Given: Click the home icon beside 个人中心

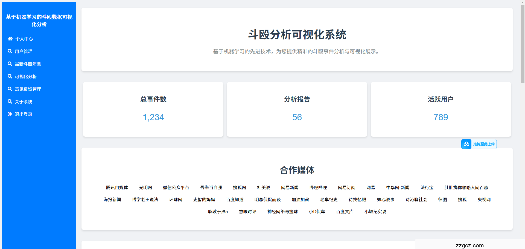Looking at the screenshot, I should click(x=10, y=39).
